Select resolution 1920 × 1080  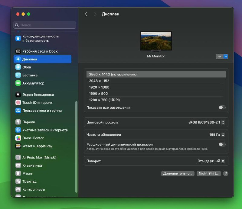click(156, 87)
